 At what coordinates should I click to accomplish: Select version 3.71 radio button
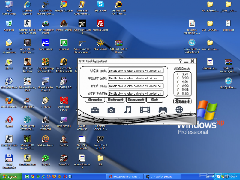[178, 74]
